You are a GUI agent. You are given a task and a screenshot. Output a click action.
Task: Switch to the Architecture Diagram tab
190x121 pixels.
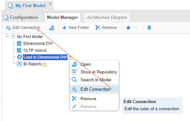click(107, 18)
